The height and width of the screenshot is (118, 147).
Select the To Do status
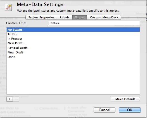(x=73, y=34)
